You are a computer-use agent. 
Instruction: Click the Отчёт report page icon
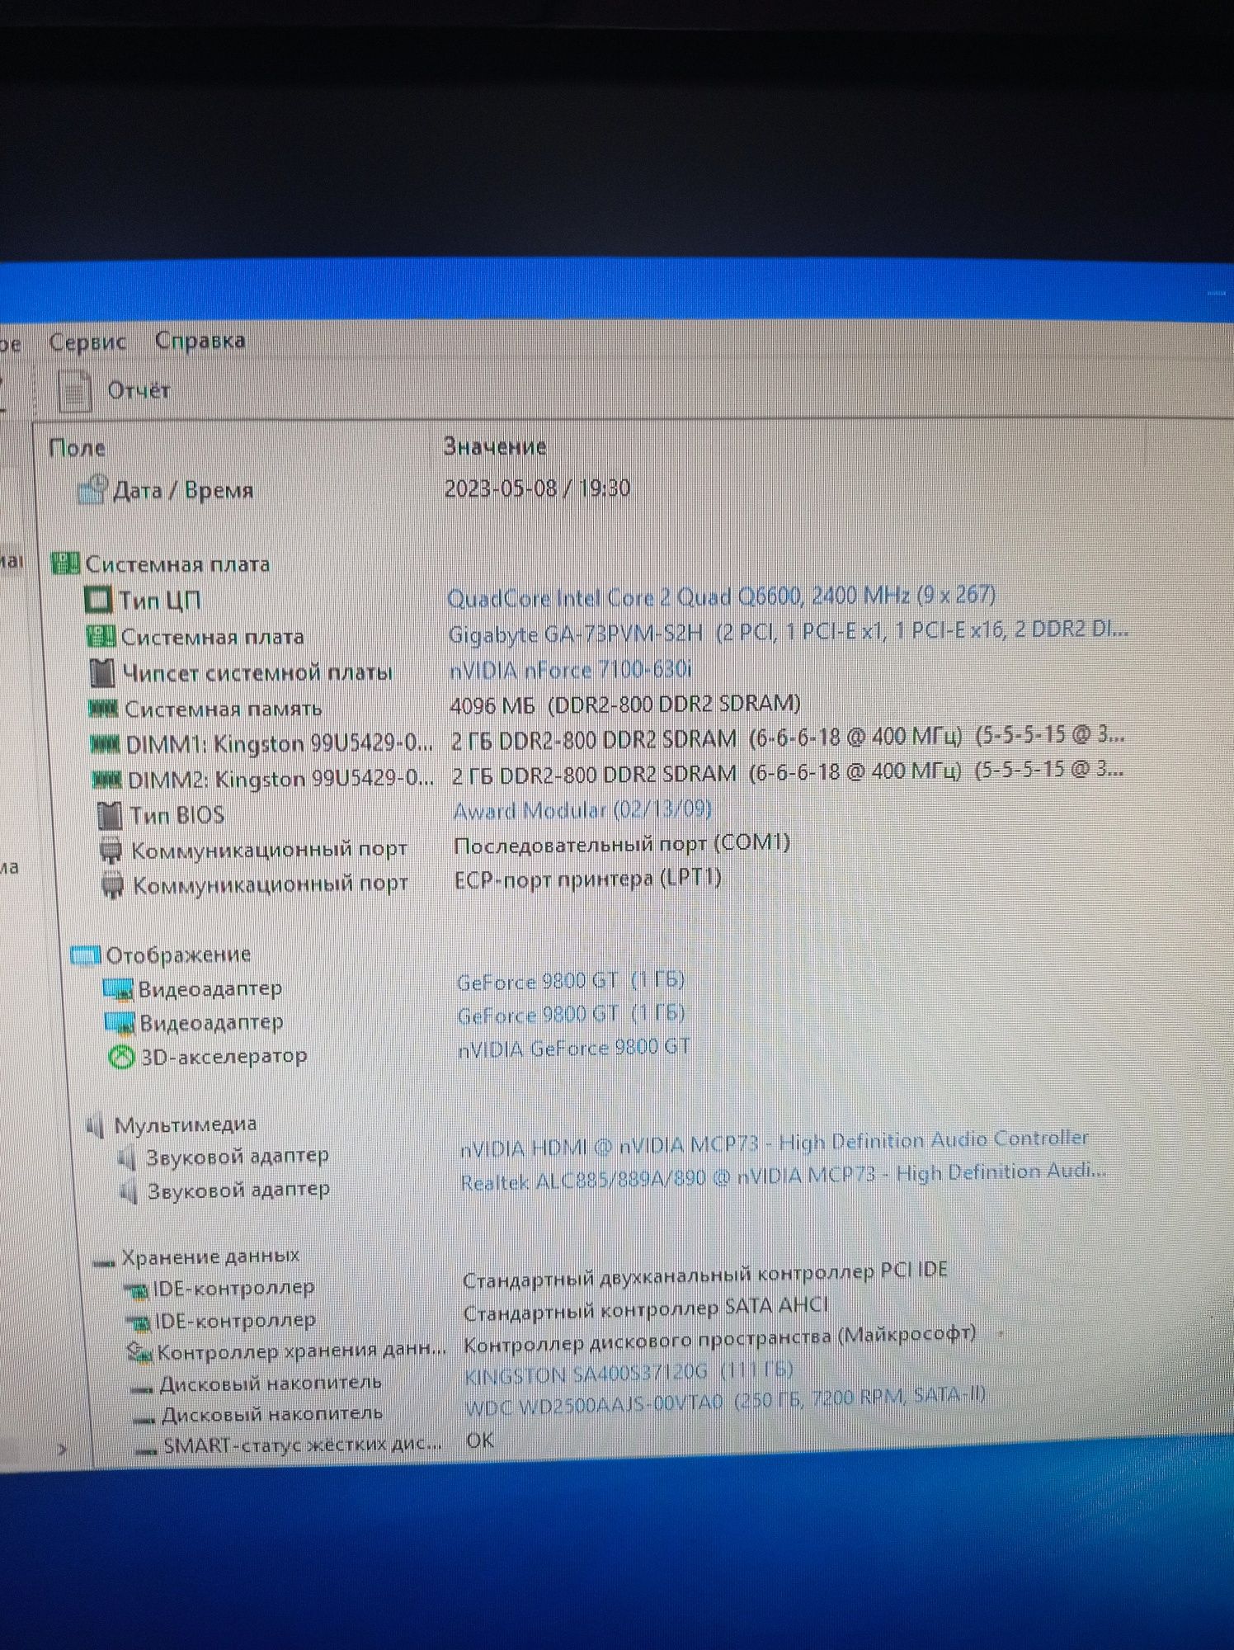coord(74,390)
